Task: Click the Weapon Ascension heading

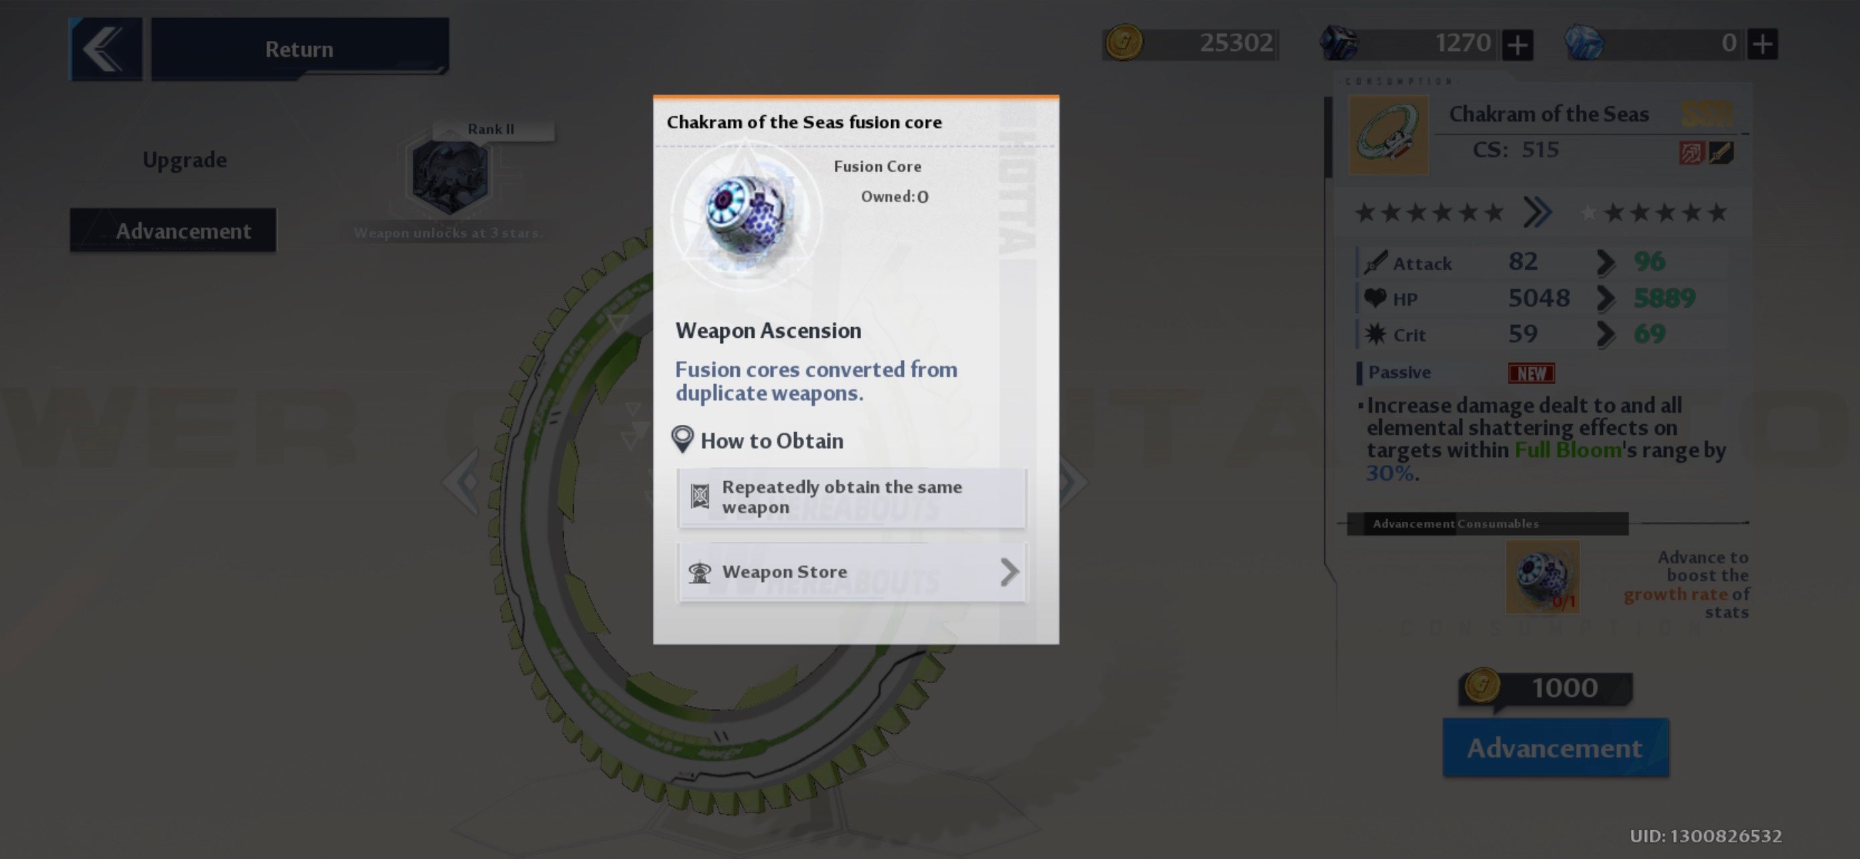Action: (768, 330)
